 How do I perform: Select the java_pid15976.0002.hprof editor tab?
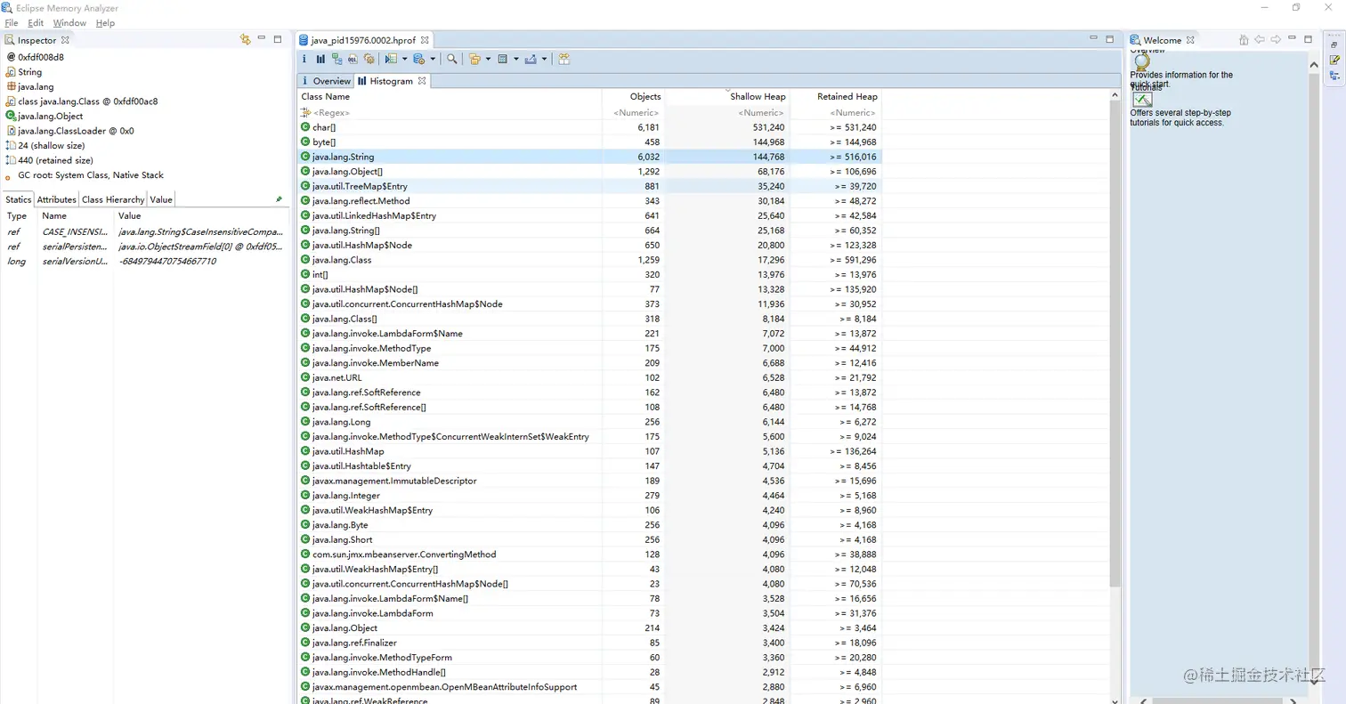365,40
